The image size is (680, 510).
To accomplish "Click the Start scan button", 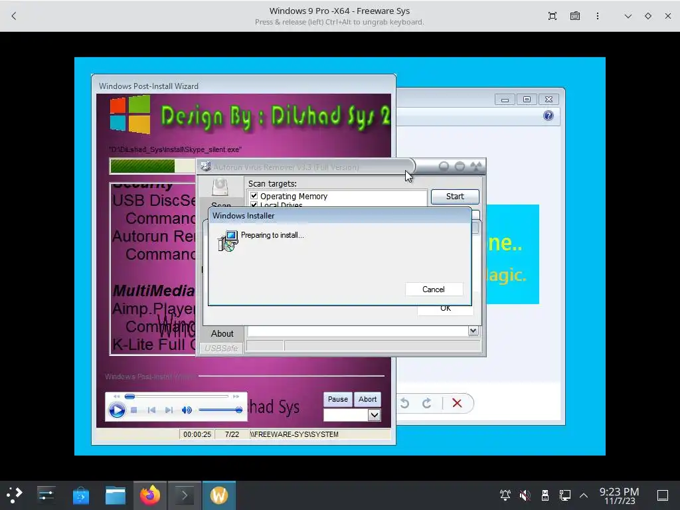I will (x=455, y=197).
